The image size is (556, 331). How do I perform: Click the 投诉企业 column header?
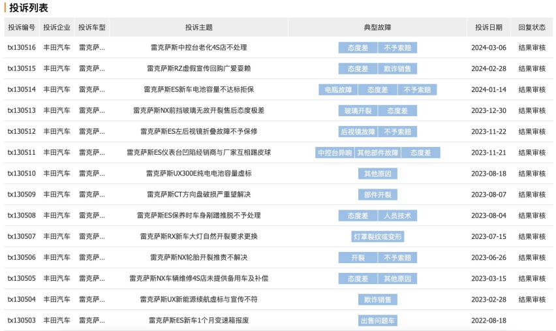click(57, 27)
